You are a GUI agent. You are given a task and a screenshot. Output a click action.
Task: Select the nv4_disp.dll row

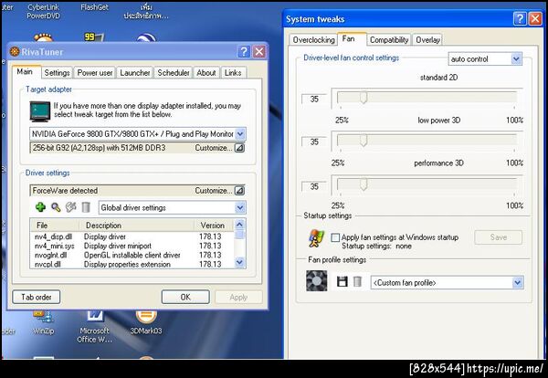pyautogui.click(x=132, y=236)
